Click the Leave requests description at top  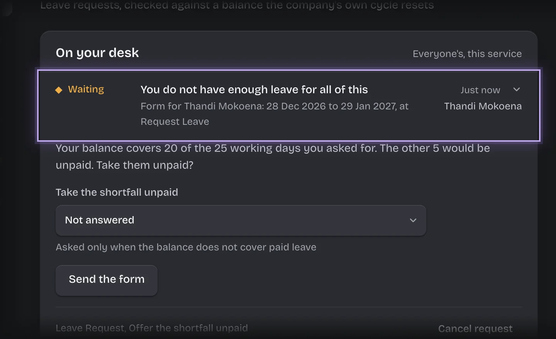tap(237, 5)
